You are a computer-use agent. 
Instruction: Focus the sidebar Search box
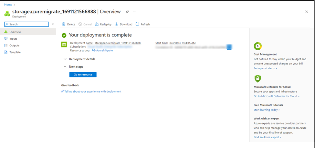click(x=26, y=24)
